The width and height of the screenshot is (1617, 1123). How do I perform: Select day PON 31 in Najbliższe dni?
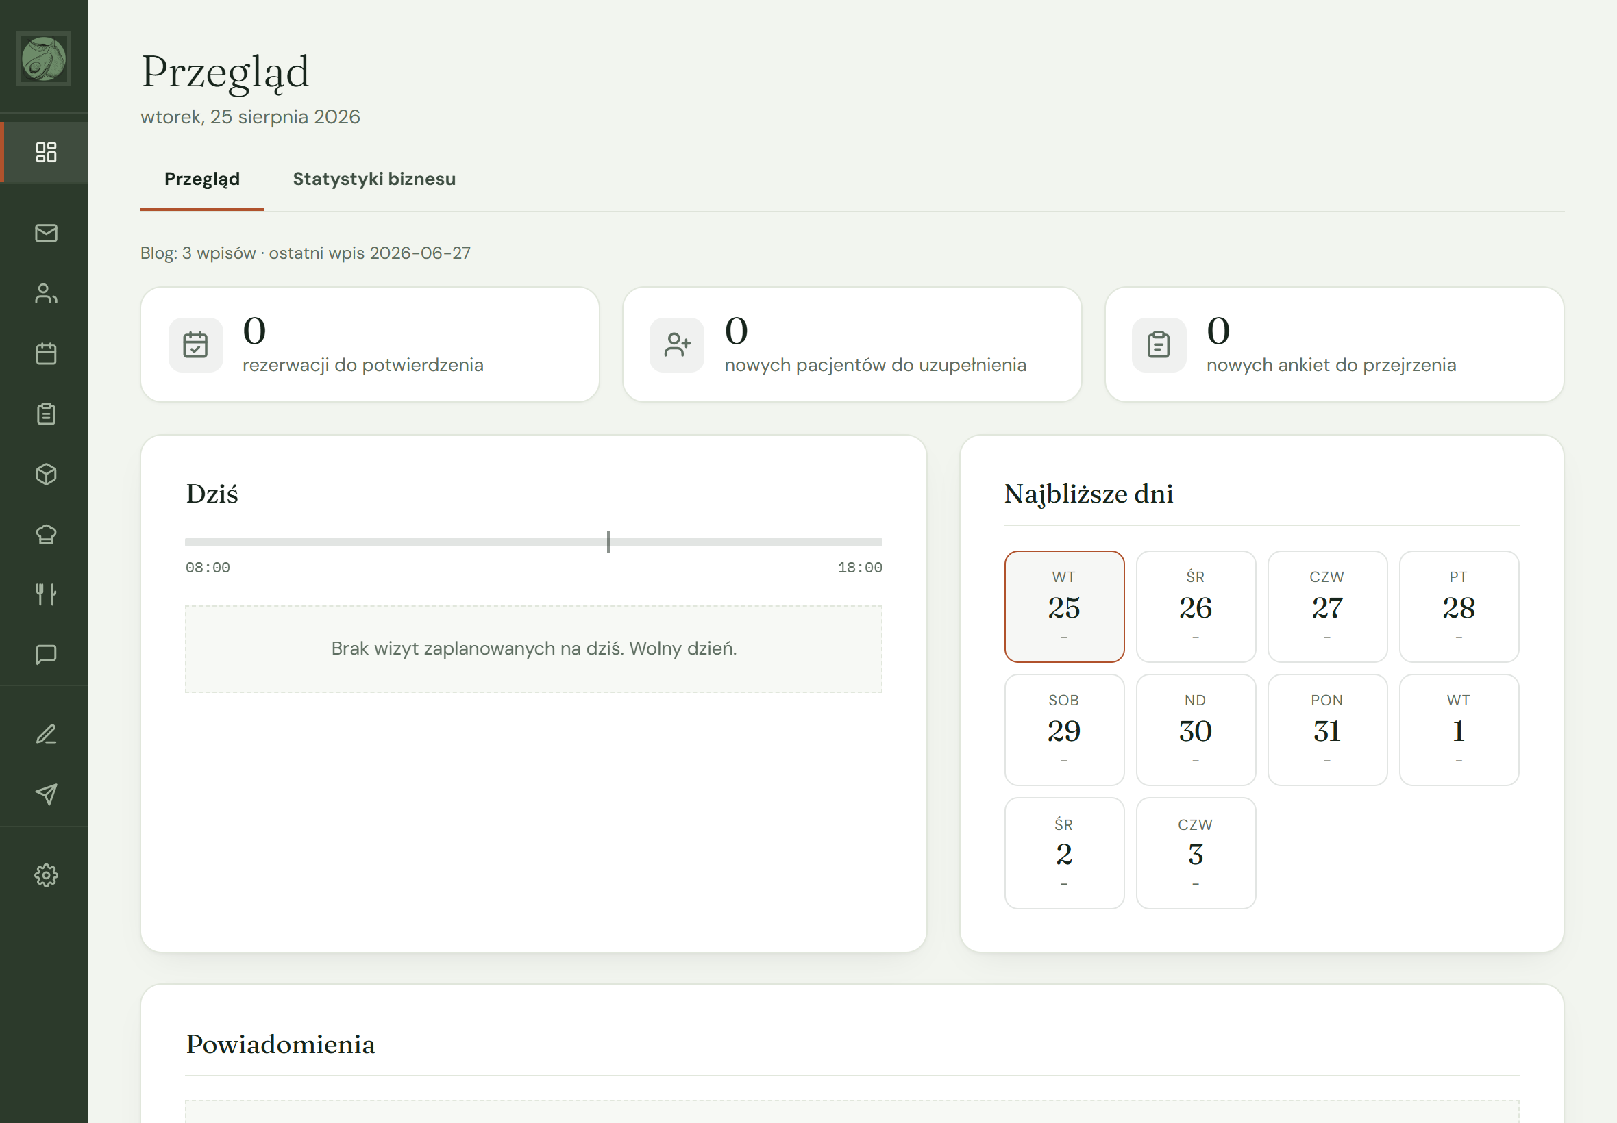[x=1328, y=730]
